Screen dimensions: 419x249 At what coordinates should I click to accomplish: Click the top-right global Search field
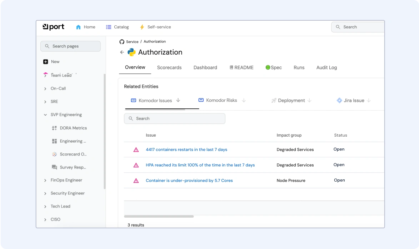pyautogui.click(x=358, y=27)
